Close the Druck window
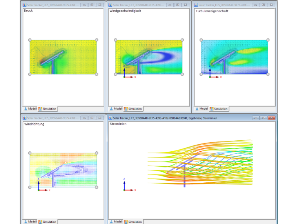298x224 pixels. pyautogui.click(x=100, y=5)
